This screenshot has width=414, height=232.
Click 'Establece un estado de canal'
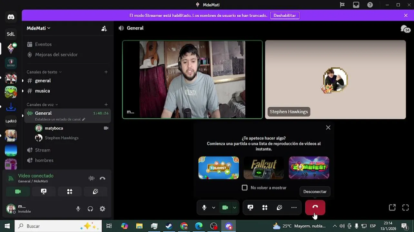tap(60, 119)
